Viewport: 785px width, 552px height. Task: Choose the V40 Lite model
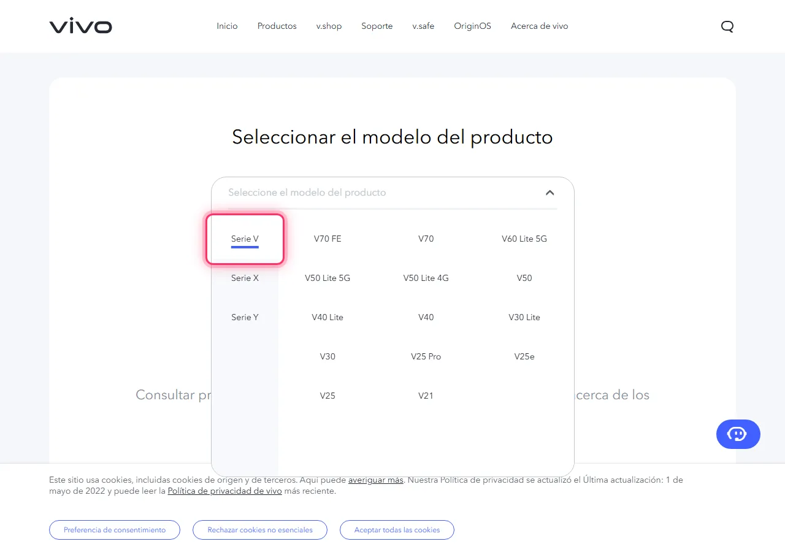click(327, 318)
